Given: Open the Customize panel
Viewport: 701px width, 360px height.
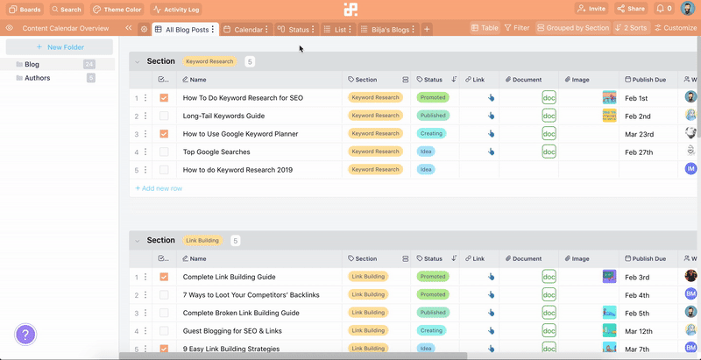Looking at the screenshot, I should [676, 28].
